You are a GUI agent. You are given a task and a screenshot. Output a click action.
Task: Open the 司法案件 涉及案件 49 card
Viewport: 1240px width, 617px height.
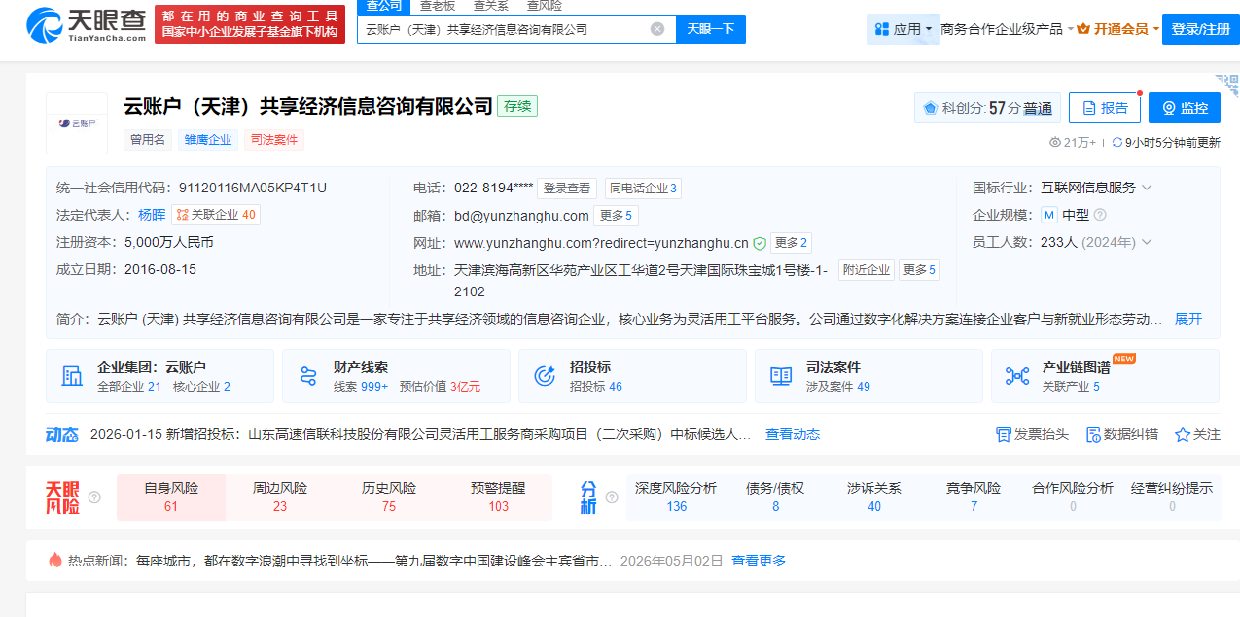[868, 376]
